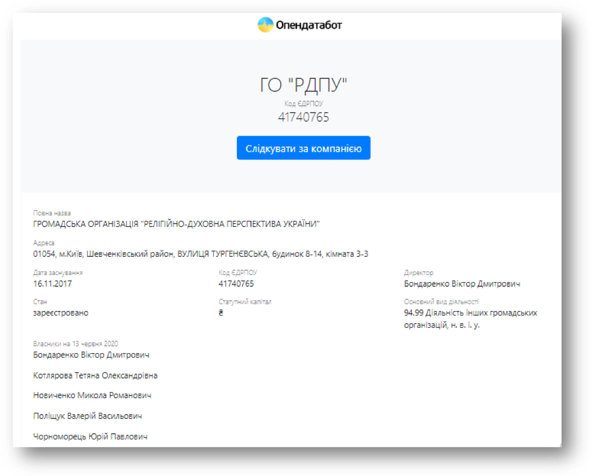This screenshot has width=592, height=476.
Task: Select the 41740765 code under the heading
Action: tap(303, 117)
